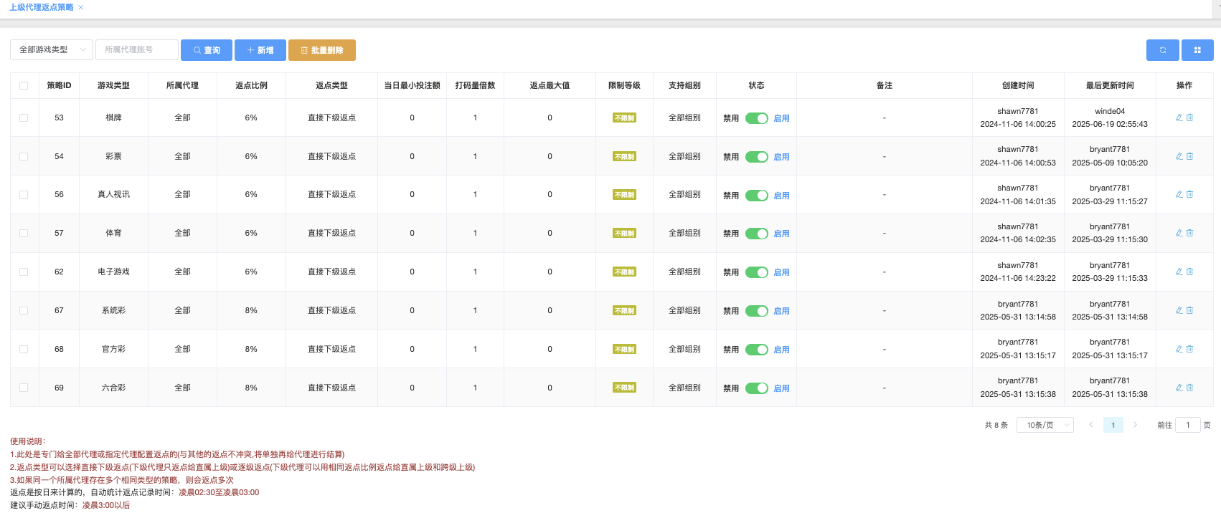1221x513 pixels.
Task: Click the delete icon for strategy 62
Action: point(1189,272)
